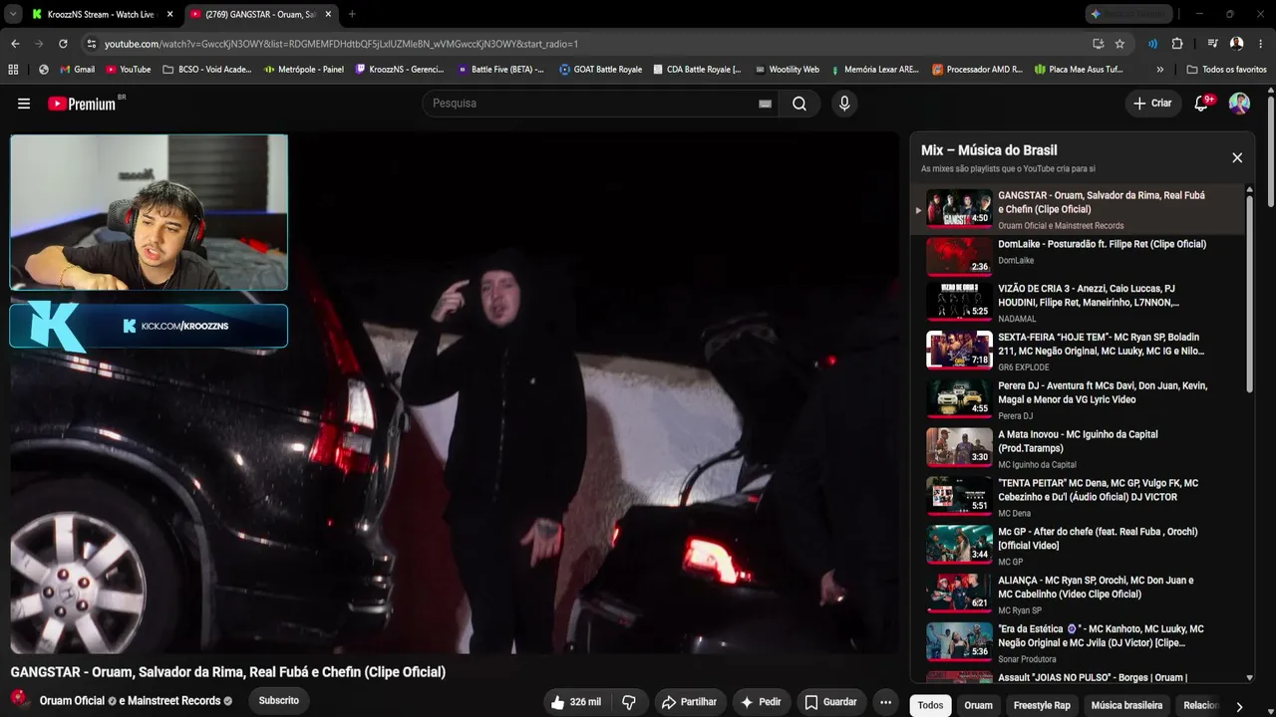Open the GOAT Battle Royale bookmark
1276x717 pixels.
tap(600, 70)
